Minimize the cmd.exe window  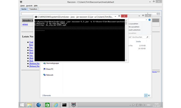(x=115, y=16)
